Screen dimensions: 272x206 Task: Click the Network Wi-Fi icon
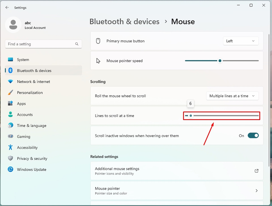(10, 81)
